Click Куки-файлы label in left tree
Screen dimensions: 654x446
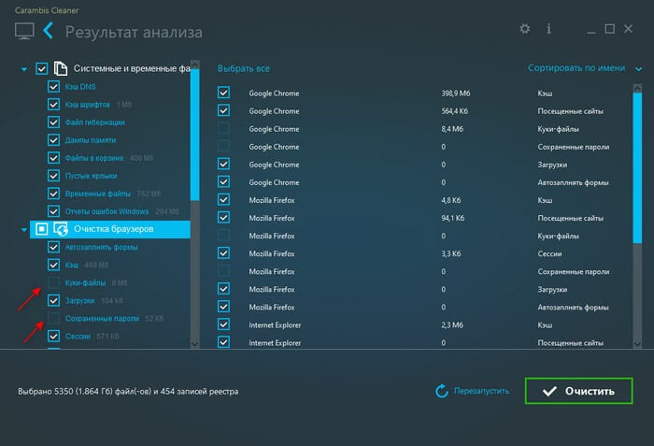pos(86,282)
